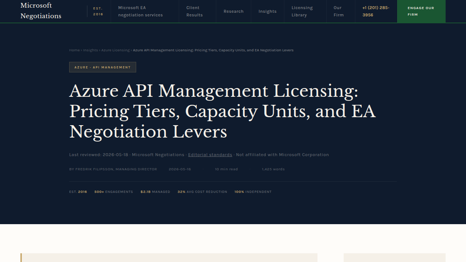The height and width of the screenshot is (262, 466).
Task: Click the '10 min read' label
Action: point(226,169)
